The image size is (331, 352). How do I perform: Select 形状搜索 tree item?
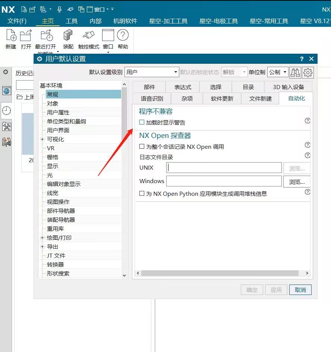(58, 273)
